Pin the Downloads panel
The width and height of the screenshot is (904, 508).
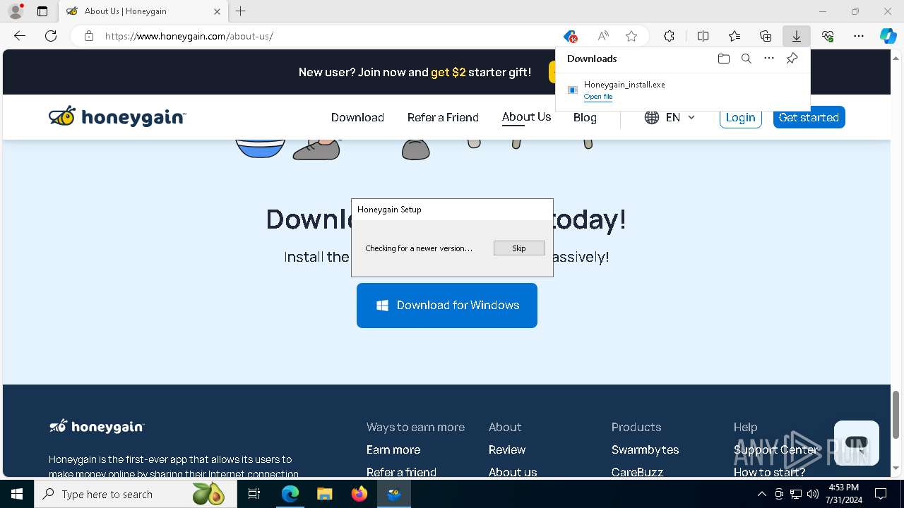(x=792, y=59)
